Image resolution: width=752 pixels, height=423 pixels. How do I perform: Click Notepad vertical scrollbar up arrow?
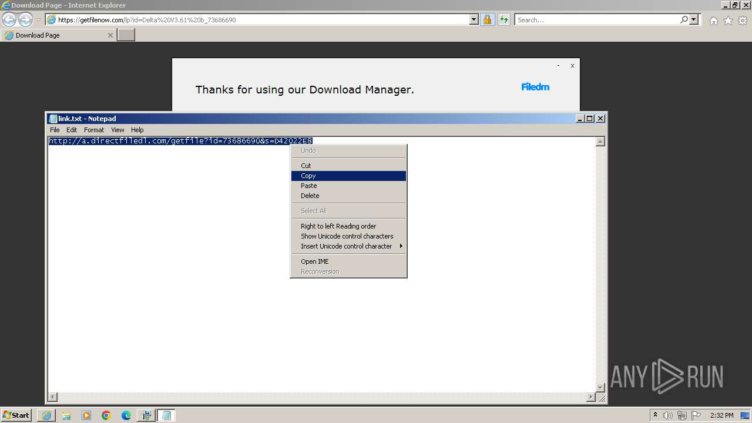pyautogui.click(x=600, y=142)
